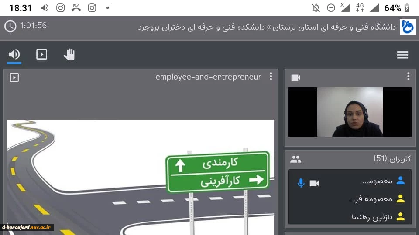Raise hand using the hand icon

tap(69, 55)
